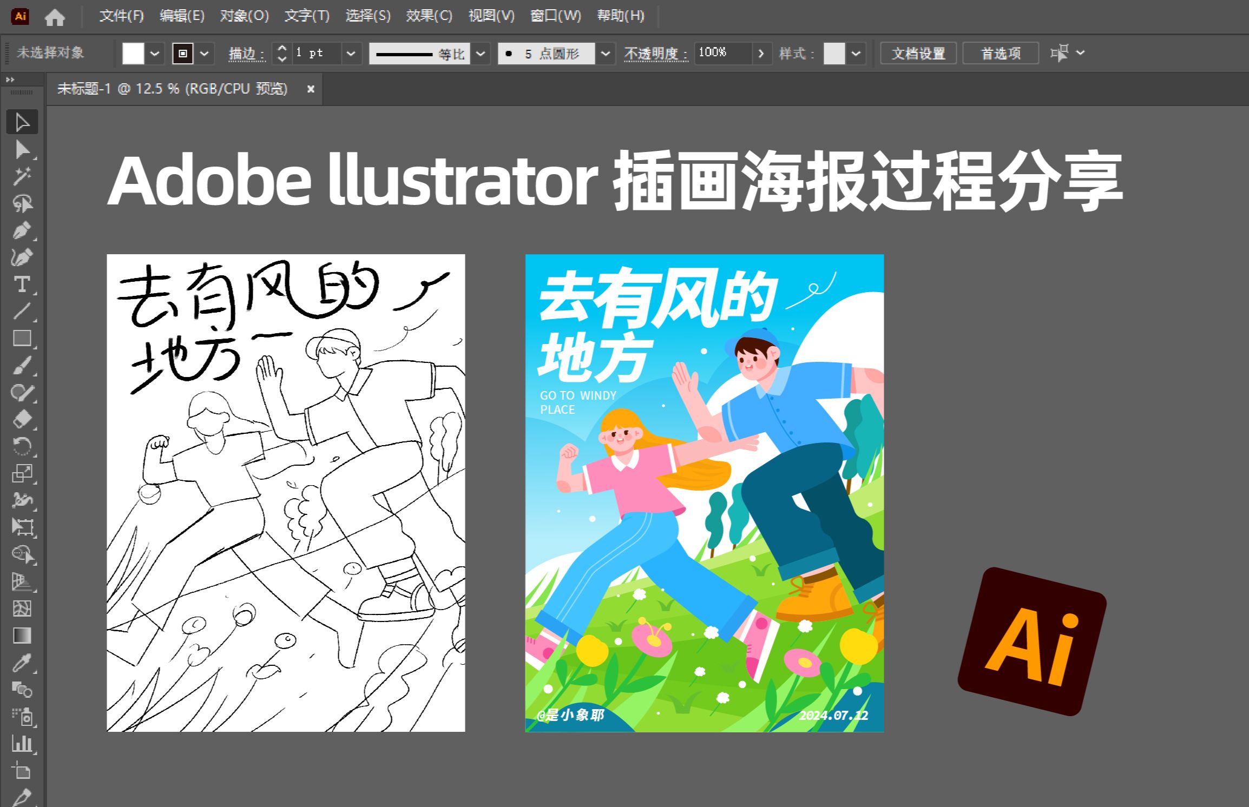Click the 描边 stroke panel link

[247, 54]
